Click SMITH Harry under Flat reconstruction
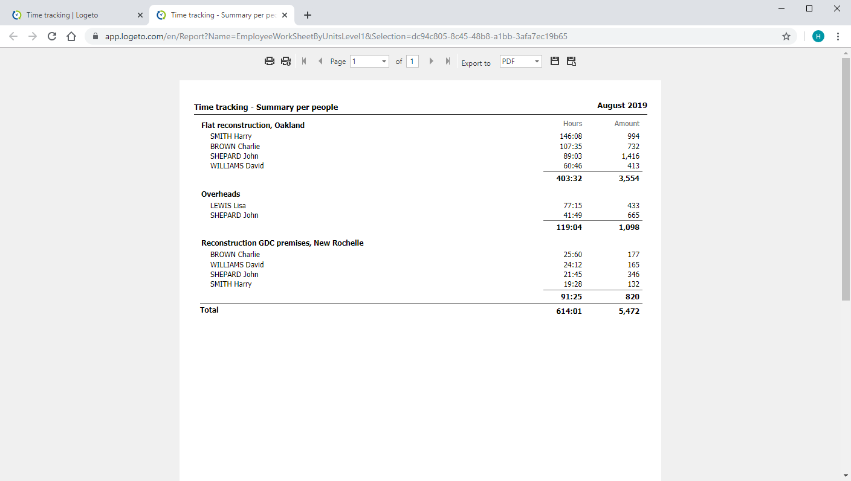The width and height of the screenshot is (851, 481). (231, 136)
